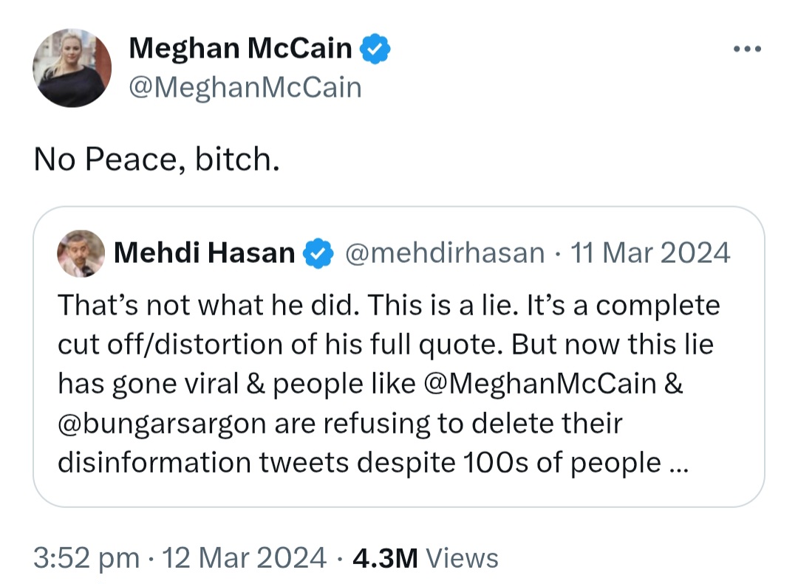The width and height of the screenshot is (798, 584).
Task: Open the 11 Mar 2024 quoted tweet date
Action: [650, 253]
